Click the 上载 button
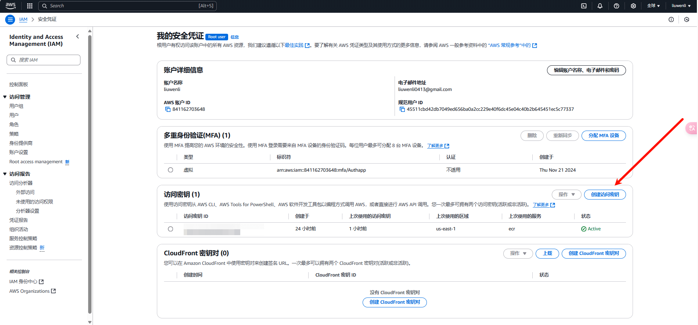698x325 pixels. click(547, 253)
